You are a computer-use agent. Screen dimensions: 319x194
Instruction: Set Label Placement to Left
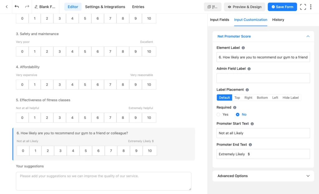pyautogui.click(x=275, y=98)
